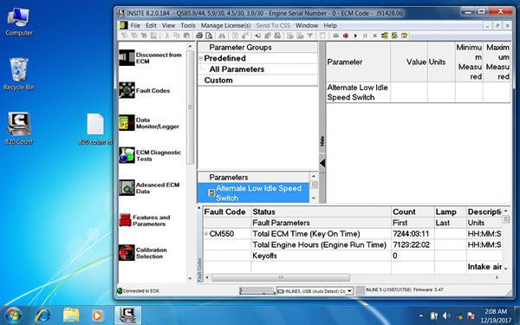Click the system tray clock

coord(496,315)
